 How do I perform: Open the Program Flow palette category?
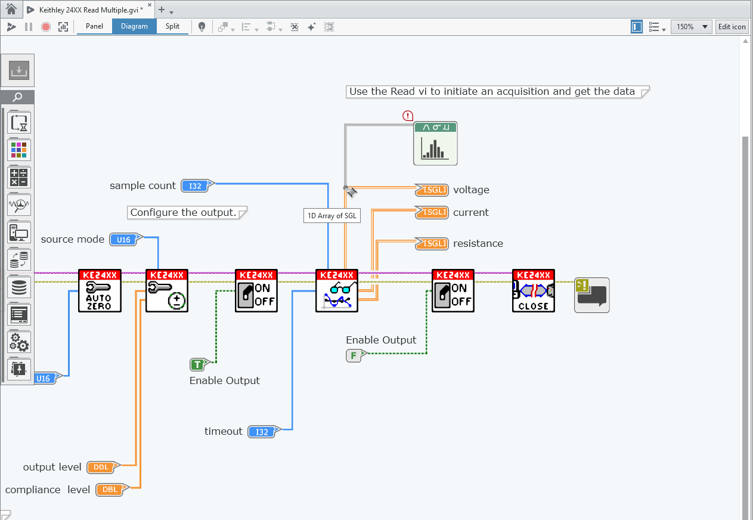pos(19,123)
